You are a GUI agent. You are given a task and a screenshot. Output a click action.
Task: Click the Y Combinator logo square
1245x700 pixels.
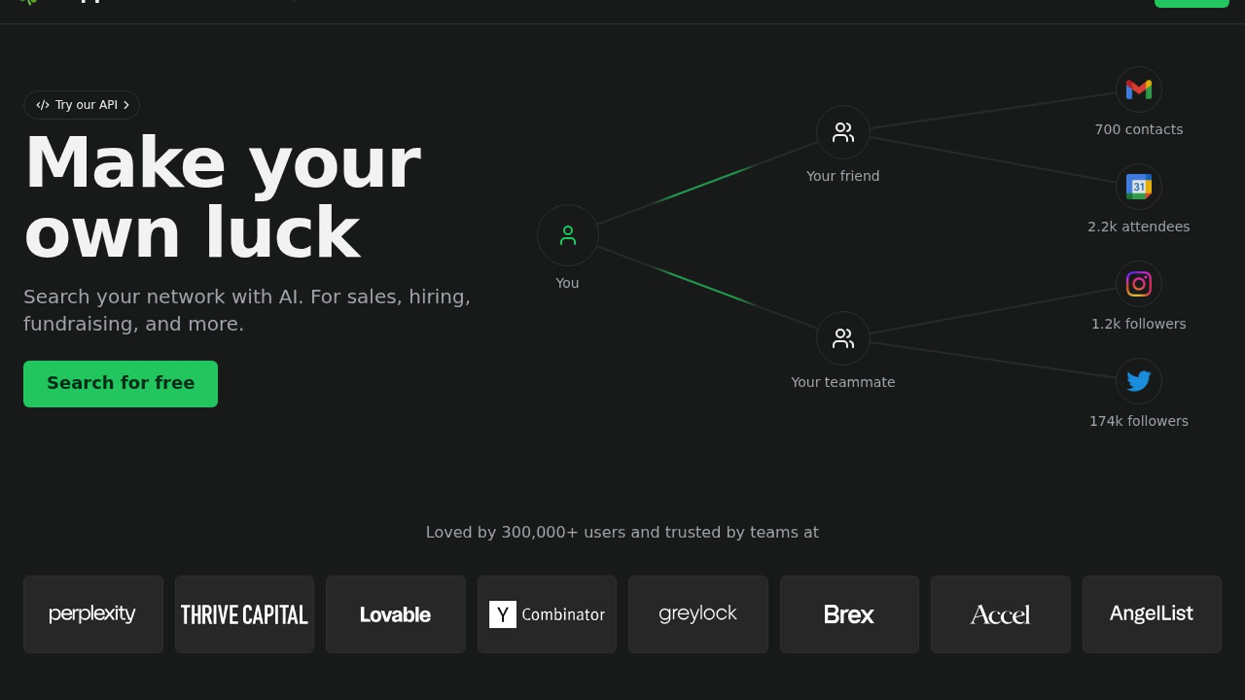tap(503, 614)
